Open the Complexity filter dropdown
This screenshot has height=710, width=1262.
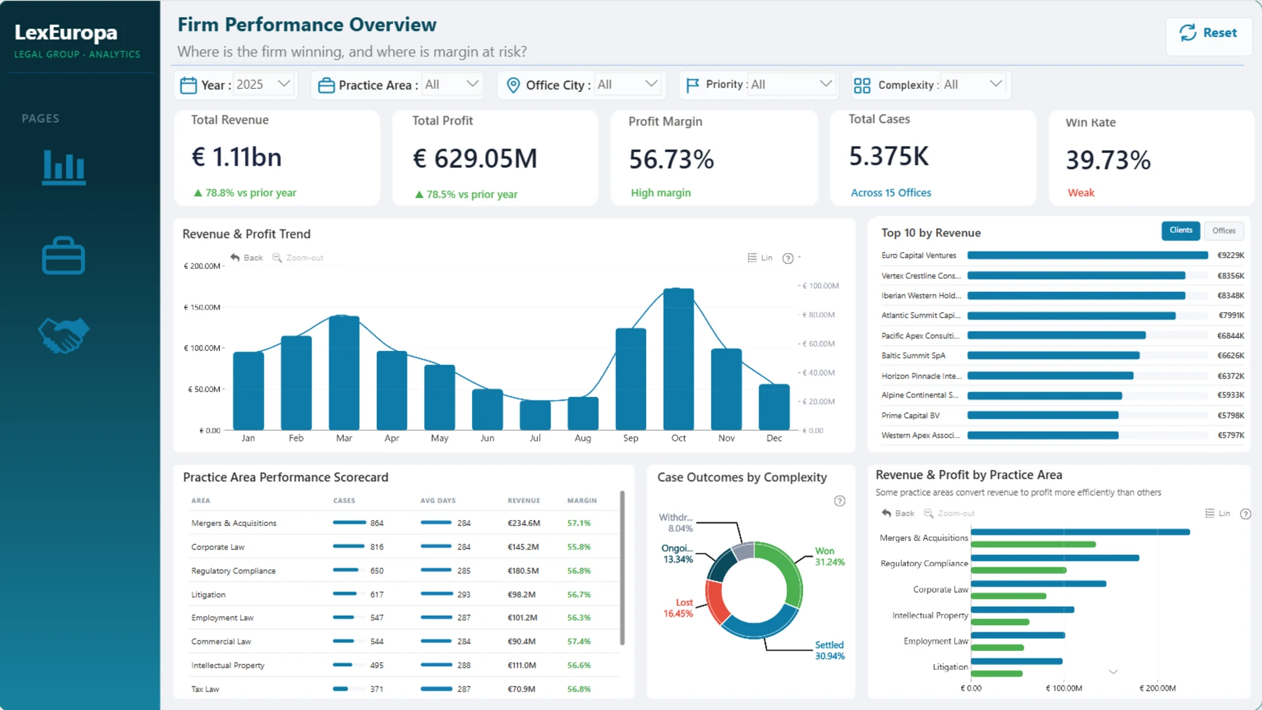coord(973,85)
